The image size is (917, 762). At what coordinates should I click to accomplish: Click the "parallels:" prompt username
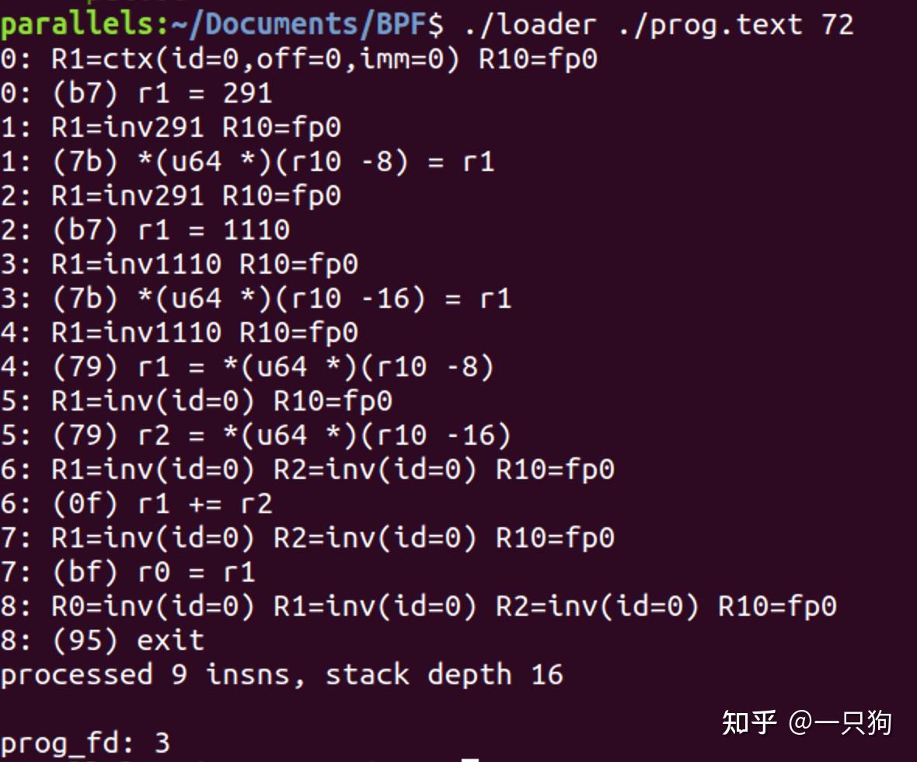84,25
